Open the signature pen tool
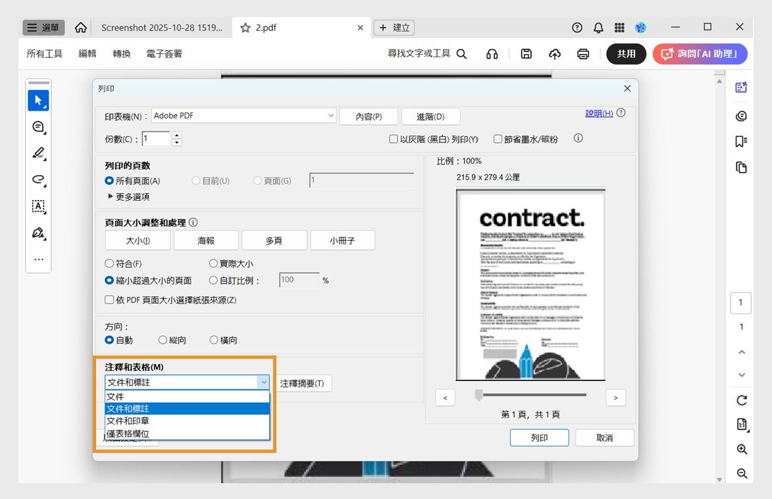The width and height of the screenshot is (772, 499). click(38, 232)
